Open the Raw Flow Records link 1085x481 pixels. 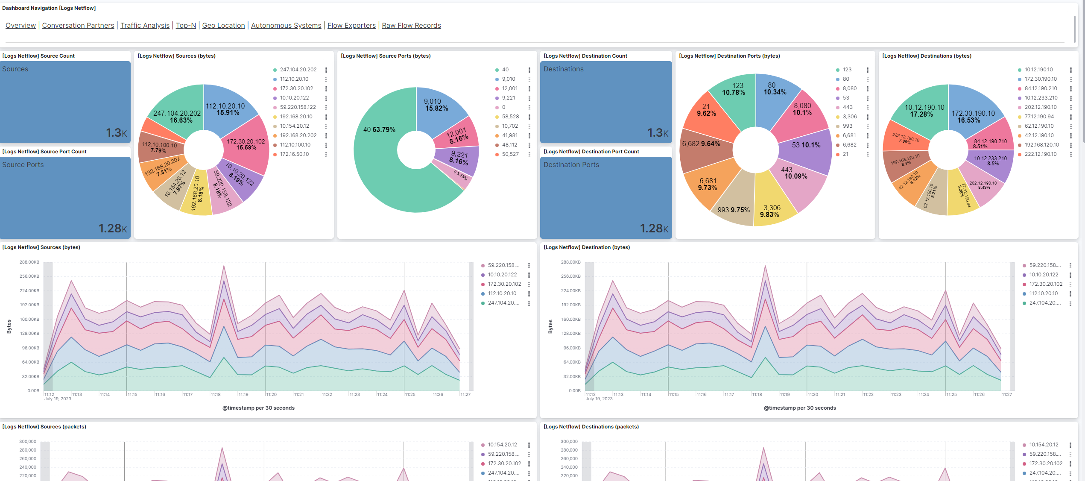click(411, 25)
